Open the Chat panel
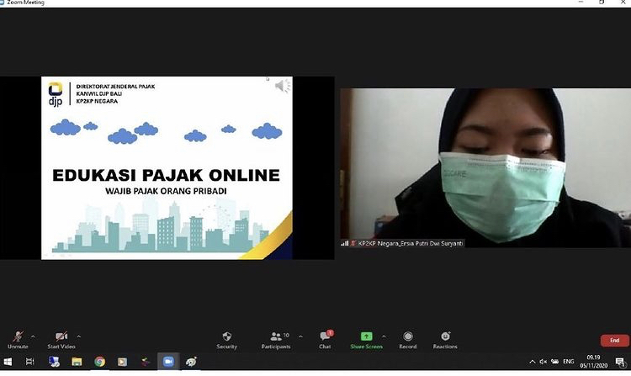Image resolution: width=631 pixels, height=376 pixels. 325,337
